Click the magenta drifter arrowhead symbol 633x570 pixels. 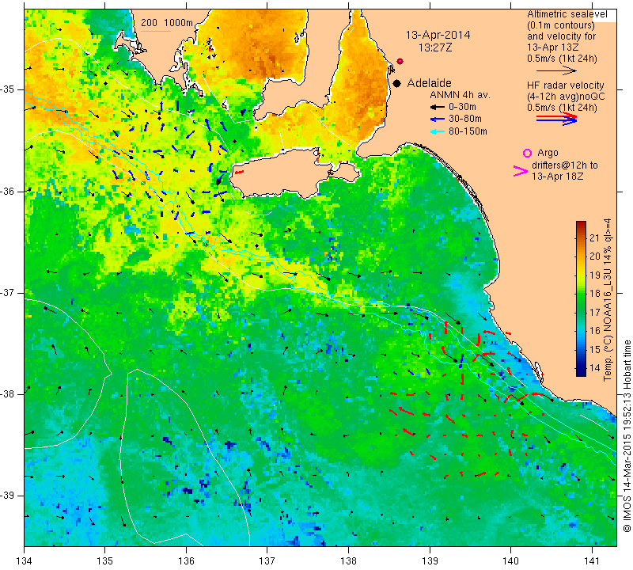tap(521, 171)
